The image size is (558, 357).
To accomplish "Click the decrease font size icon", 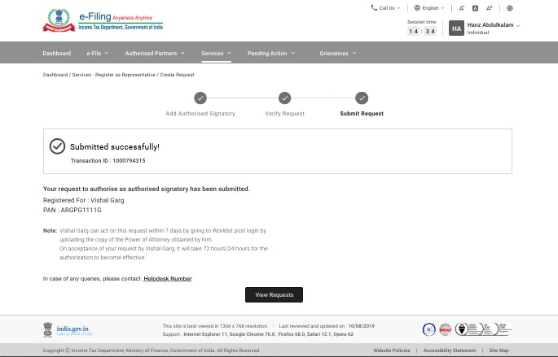I will click(462, 8).
